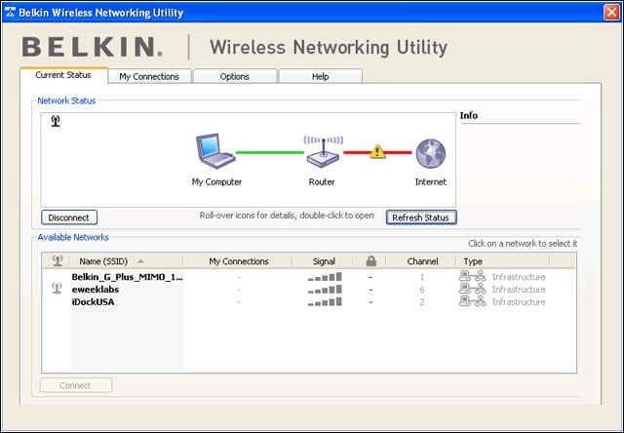Viewport: 624px width, 433px height.
Task: Click the Internet globe icon
Action: point(431,153)
